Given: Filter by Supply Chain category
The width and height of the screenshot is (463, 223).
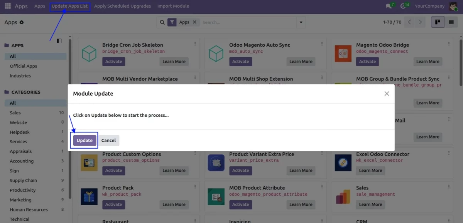Looking at the screenshot, I should click(x=35, y=181).
